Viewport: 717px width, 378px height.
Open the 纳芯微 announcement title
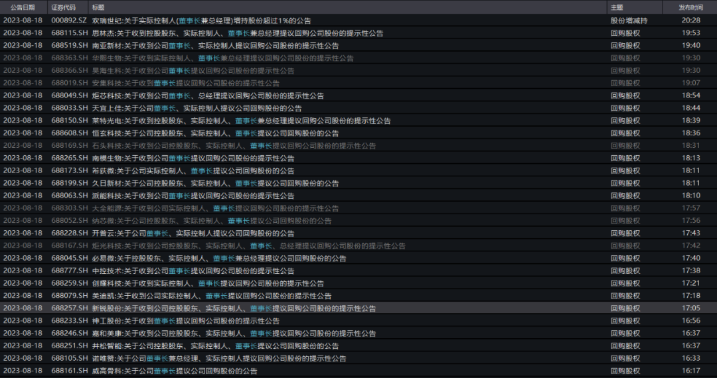(212, 220)
